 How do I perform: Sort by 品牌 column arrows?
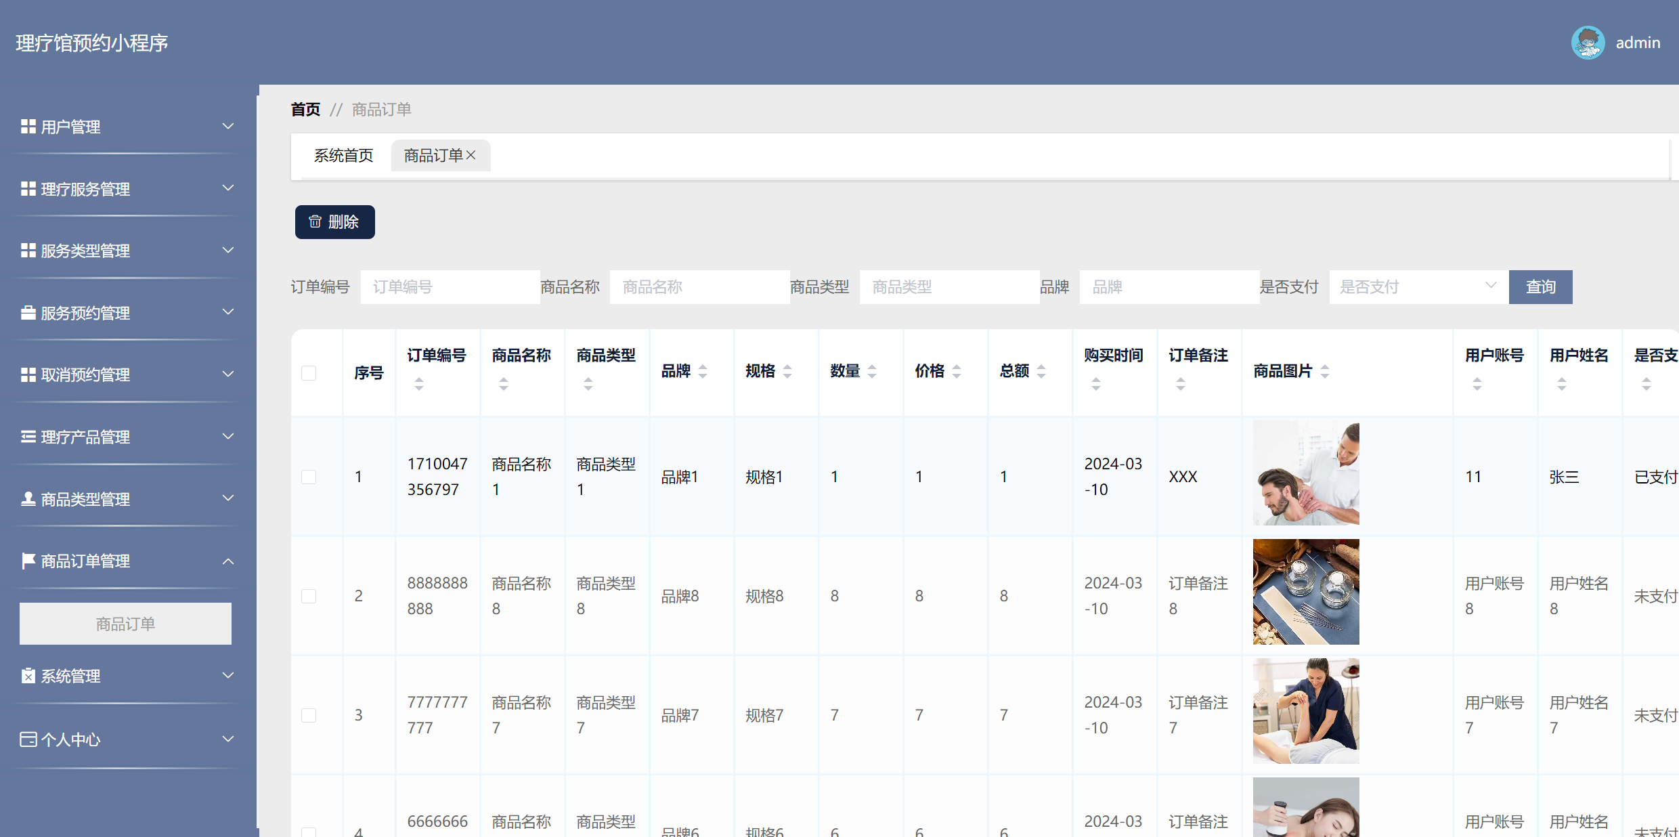tap(703, 371)
